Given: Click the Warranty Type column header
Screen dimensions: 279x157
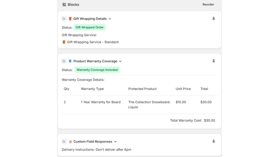Looking at the screenshot, I should 92,89.
